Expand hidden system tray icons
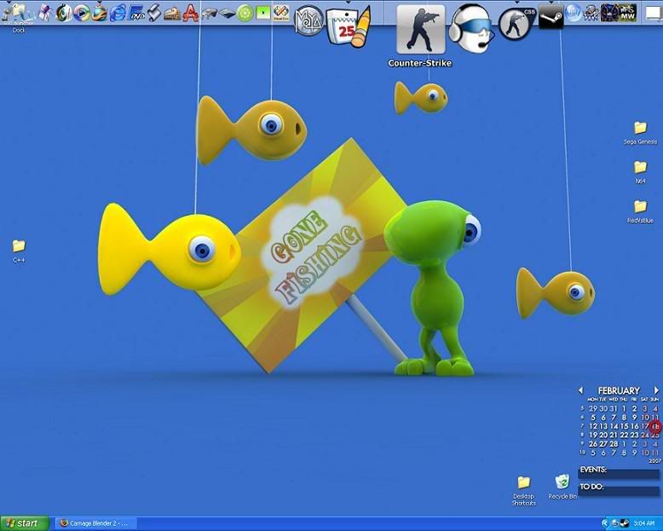Screen dimensions: 663x531 coord(605,523)
